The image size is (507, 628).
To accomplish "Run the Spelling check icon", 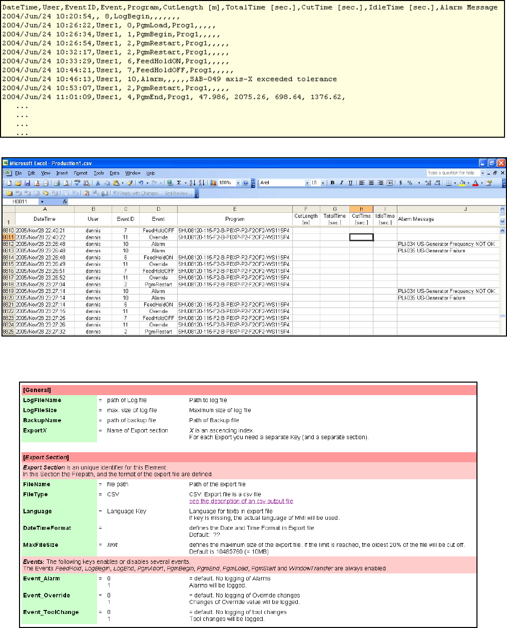I will pos(78,183).
